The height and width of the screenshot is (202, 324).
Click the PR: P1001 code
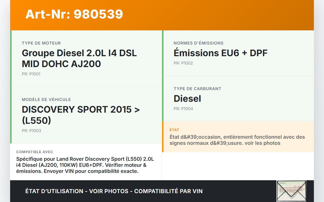pyautogui.click(x=31, y=74)
